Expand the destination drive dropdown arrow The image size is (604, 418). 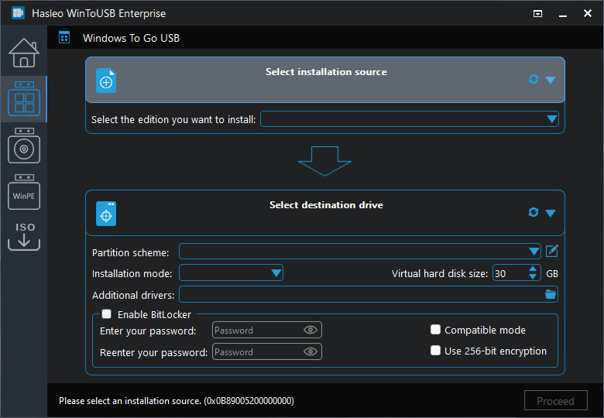point(551,213)
